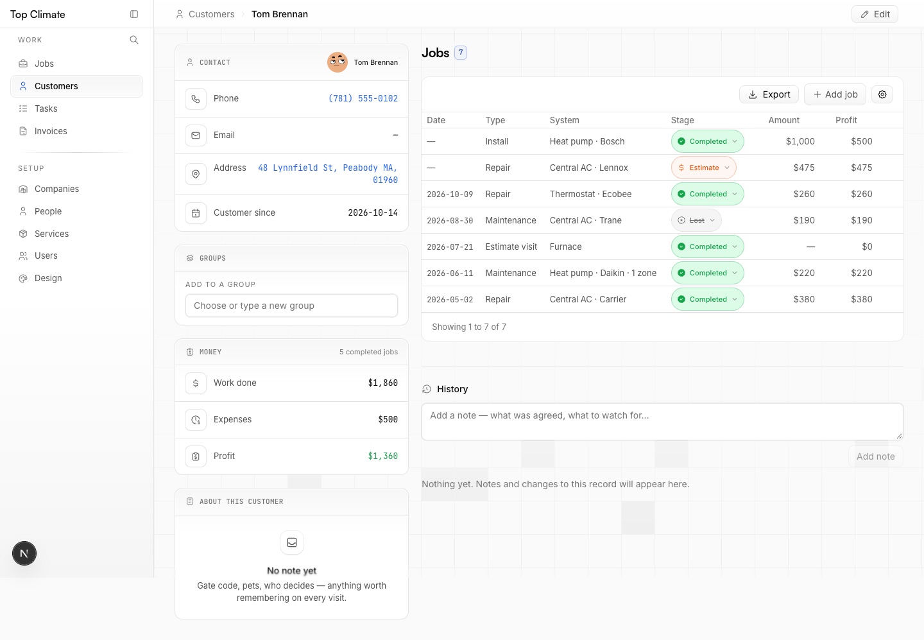Click the table settings gear icon
Image resolution: width=924 pixels, height=640 pixels.
[882, 94]
